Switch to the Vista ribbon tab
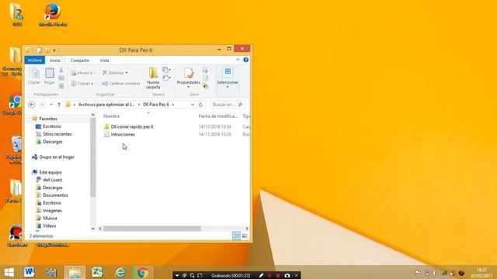This screenshot has width=497, height=279. tap(104, 60)
